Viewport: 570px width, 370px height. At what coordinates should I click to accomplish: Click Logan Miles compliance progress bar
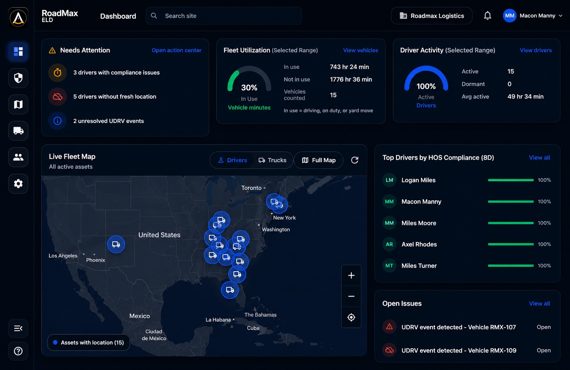tap(511, 180)
